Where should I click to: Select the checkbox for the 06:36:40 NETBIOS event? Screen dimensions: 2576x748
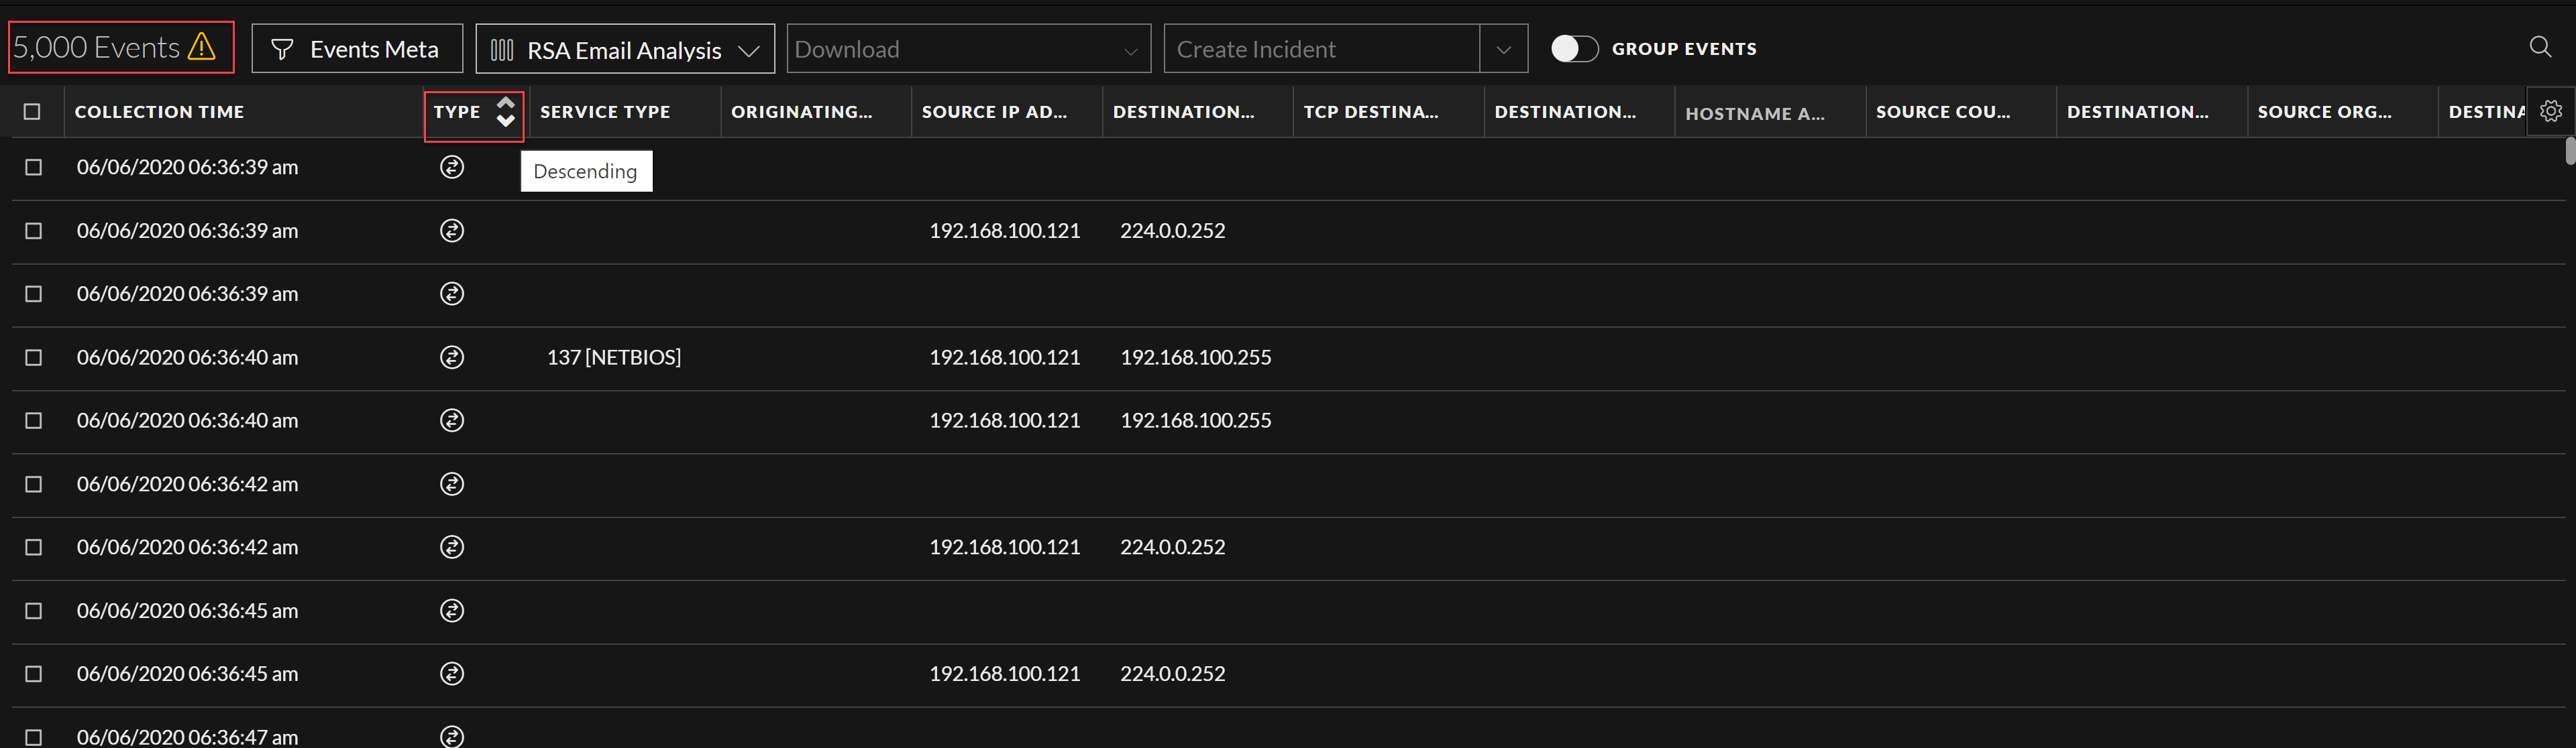[x=34, y=357]
